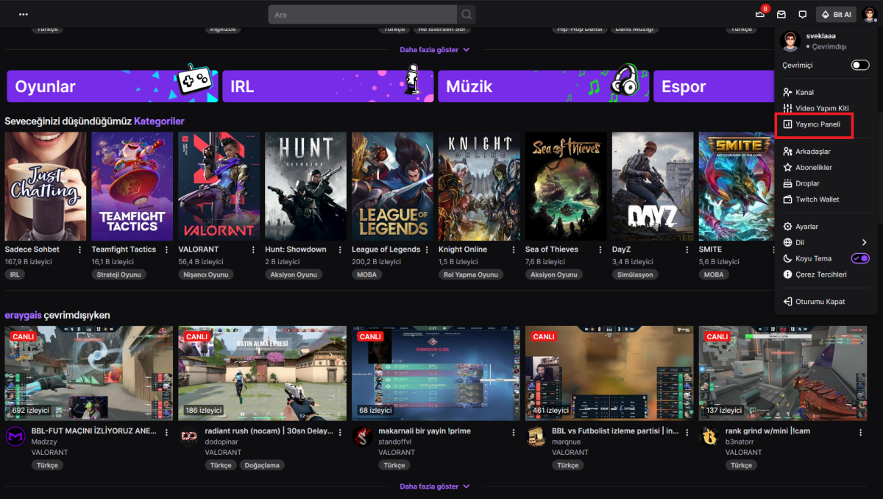
Task: Open the Oyunlar category banner
Action: click(112, 86)
